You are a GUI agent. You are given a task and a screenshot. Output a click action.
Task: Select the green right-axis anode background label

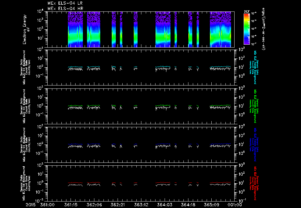[254, 106]
